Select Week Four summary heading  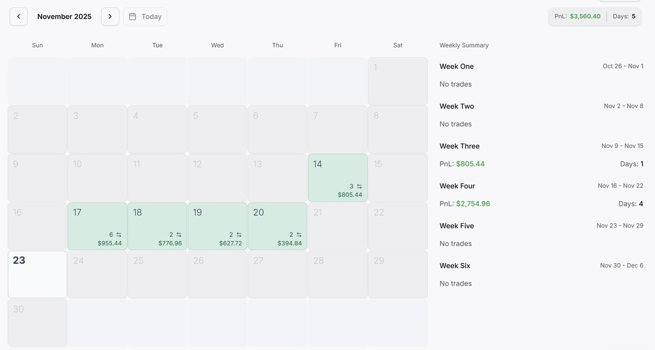(x=457, y=186)
